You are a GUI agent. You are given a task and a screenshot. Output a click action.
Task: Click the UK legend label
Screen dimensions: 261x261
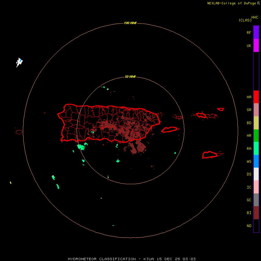pyautogui.click(x=249, y=46)
